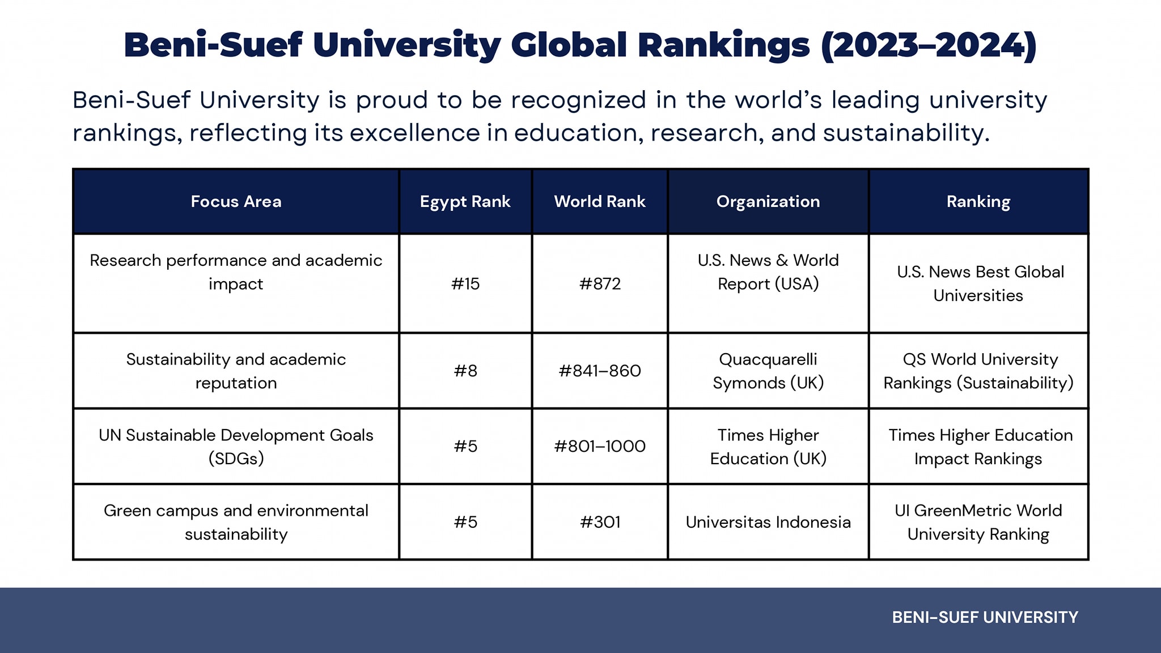Click the Times Higher Education (UK) cell

coord(768,446)
